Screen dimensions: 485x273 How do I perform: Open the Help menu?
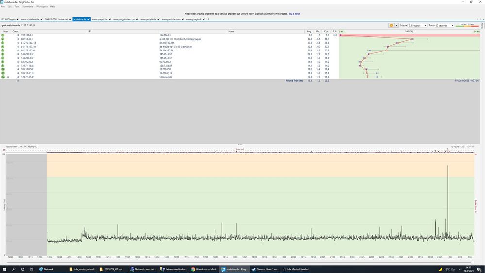click(x=52, y=6)
